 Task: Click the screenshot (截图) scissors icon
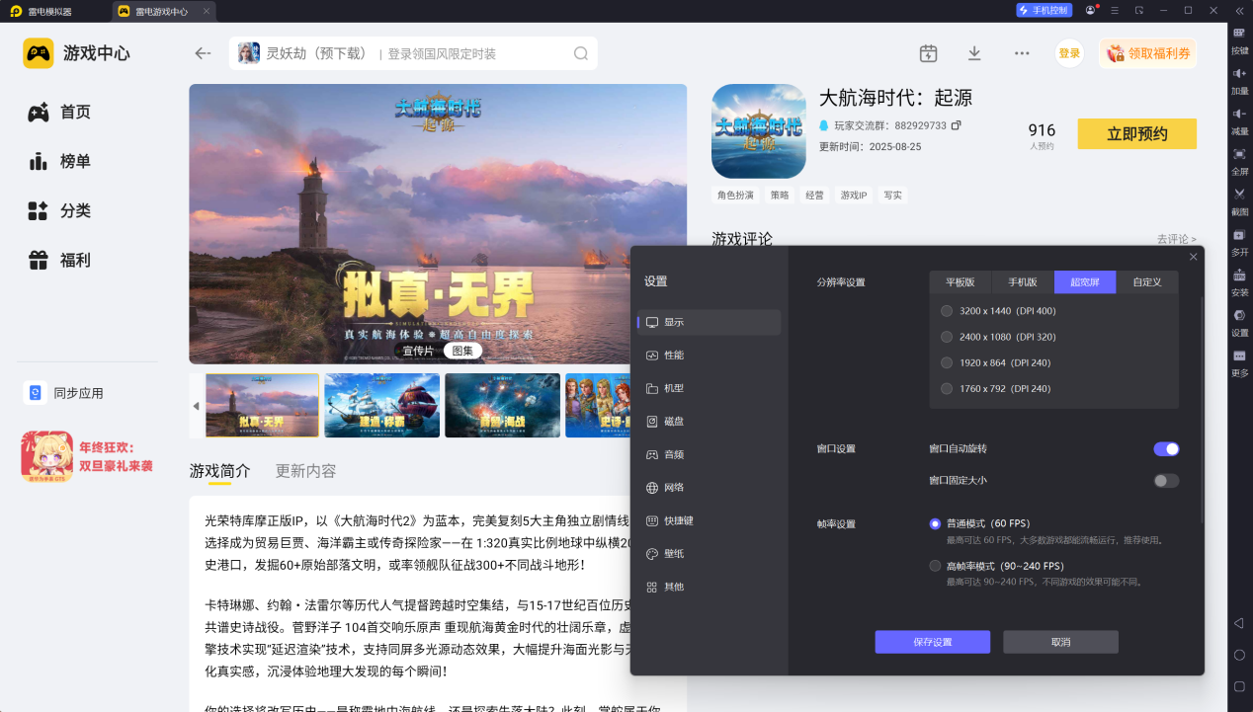point(1239,194)
